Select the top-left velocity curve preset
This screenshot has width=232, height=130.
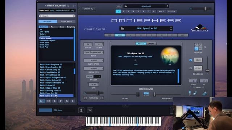pos(196,45)
